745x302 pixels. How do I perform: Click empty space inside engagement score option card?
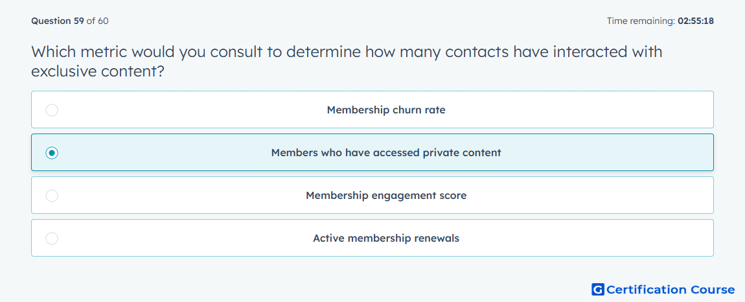pyautogui.click(x=594, y=196)
